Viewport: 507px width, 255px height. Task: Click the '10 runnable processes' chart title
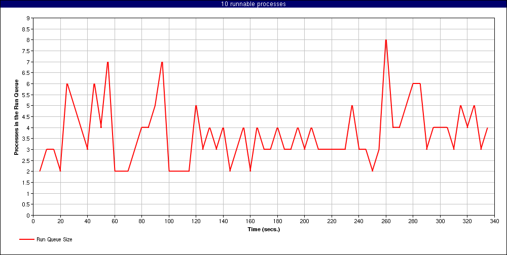click(253, 4)
